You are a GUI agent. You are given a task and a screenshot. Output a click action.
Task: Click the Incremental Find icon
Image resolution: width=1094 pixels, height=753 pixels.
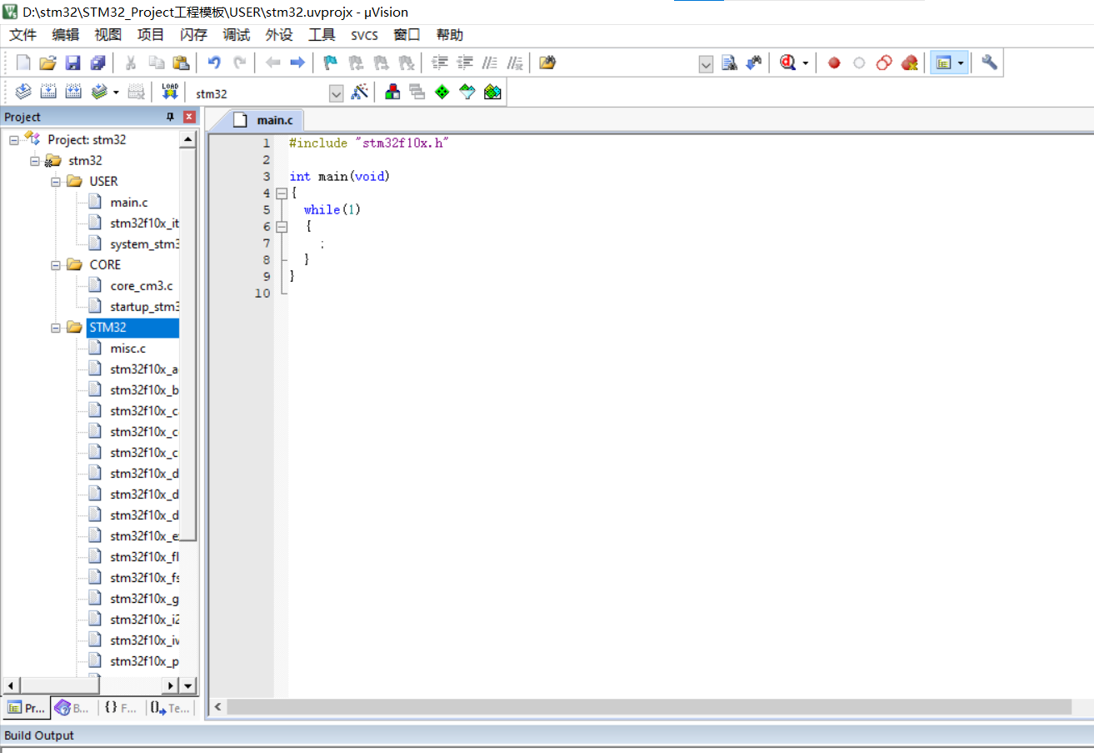coord(754,63)
